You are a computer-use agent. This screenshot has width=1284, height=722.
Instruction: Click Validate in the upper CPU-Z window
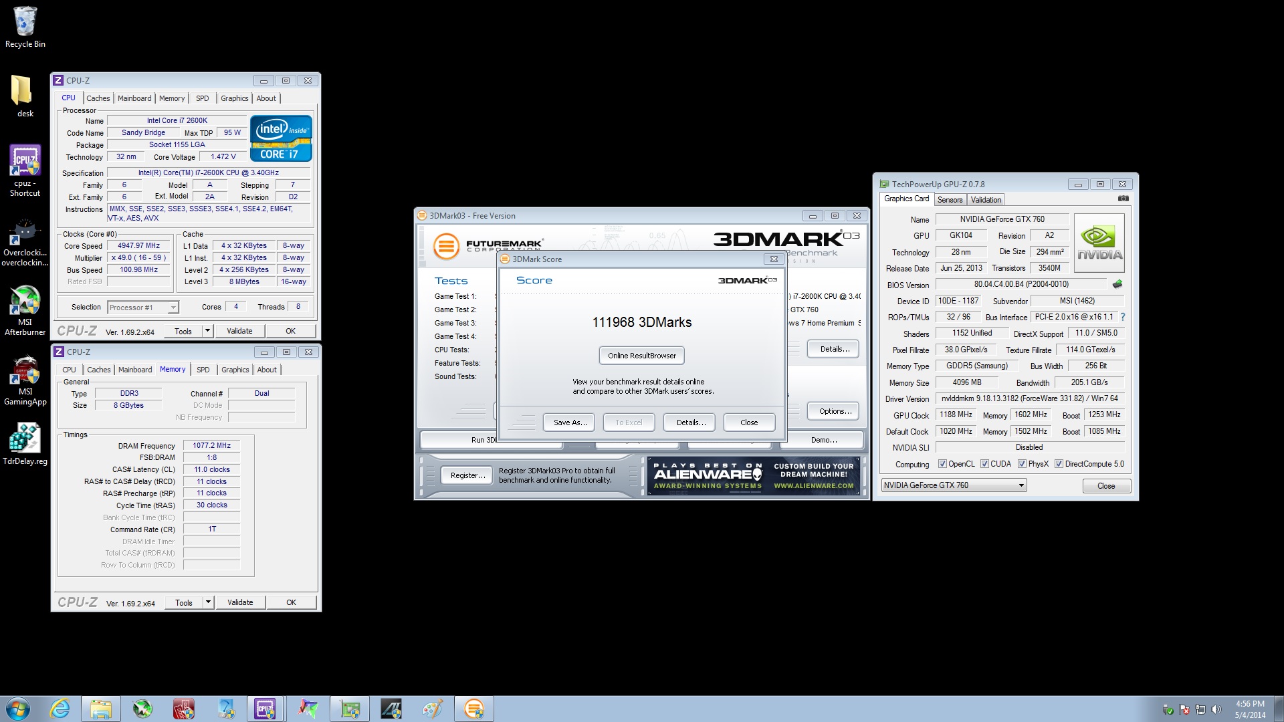pos(239,331)
